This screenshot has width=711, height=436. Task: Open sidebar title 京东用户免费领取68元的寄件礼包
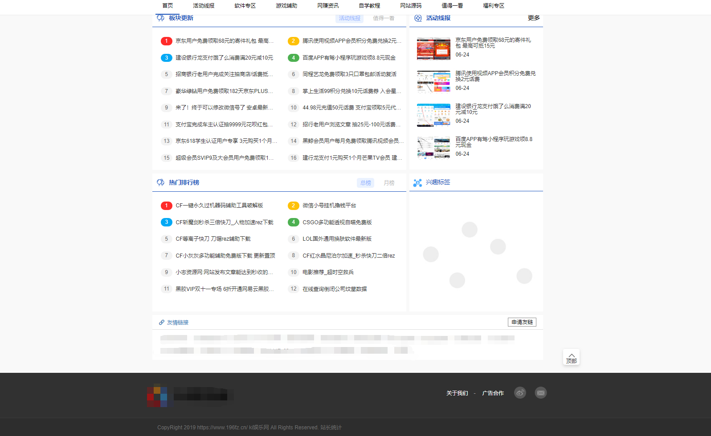click(493, 43)
